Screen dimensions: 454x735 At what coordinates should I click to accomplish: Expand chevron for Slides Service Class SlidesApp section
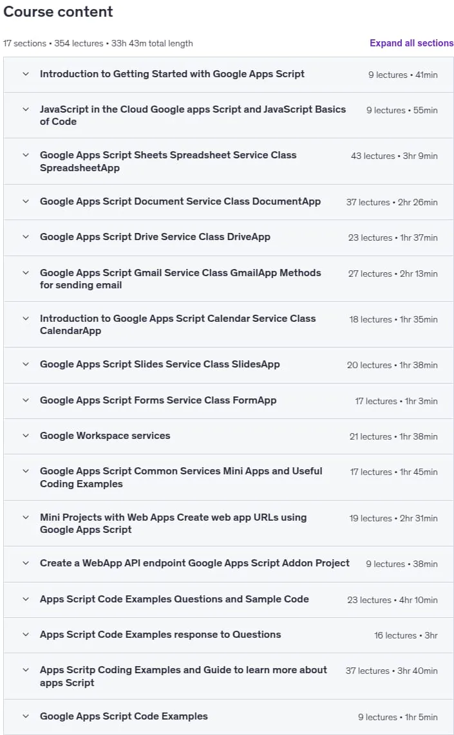pyautogui.click(x=26, y=364)
